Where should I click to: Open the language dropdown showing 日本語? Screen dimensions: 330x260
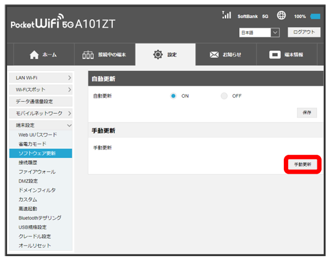coord(260,33)
